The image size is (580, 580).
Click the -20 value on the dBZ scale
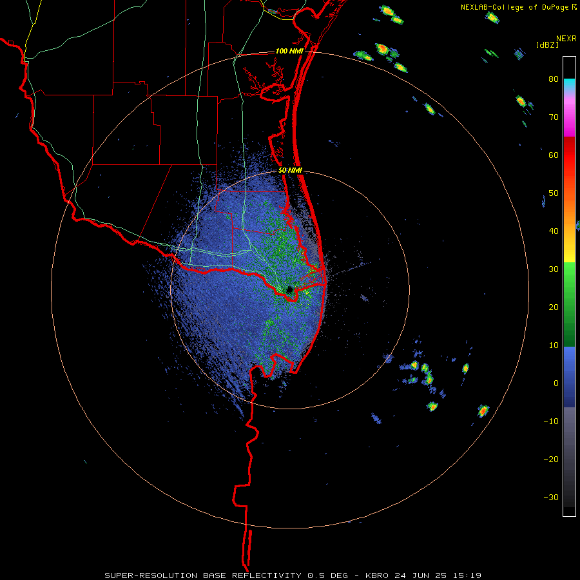point(551,459)
